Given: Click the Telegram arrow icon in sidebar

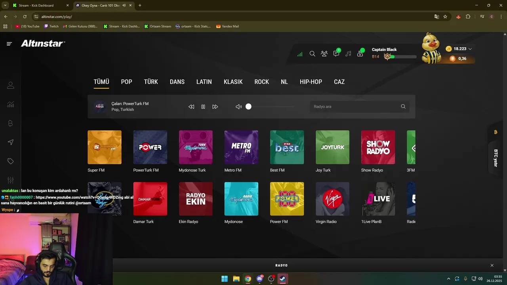Looking at the screenshot, I should point(10,142).
